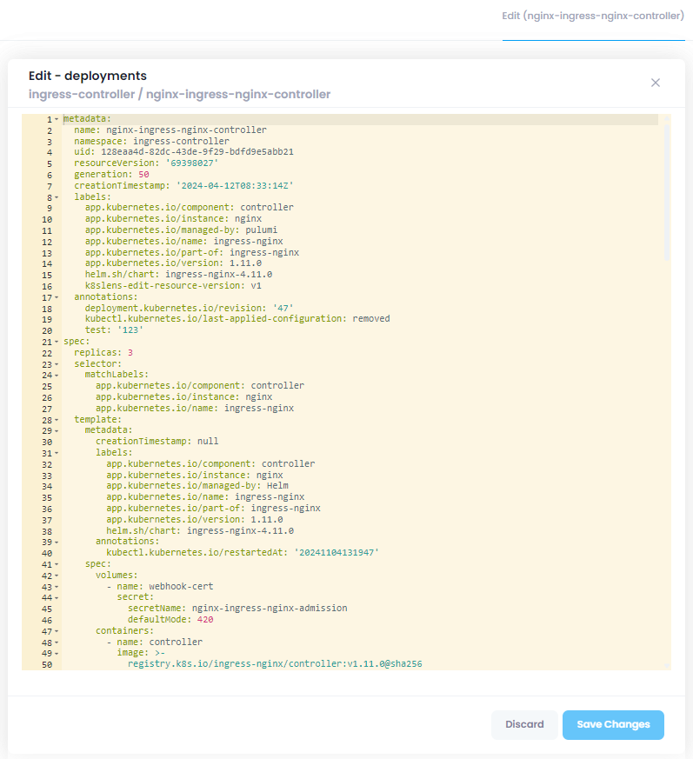Click the creationTimestamp value '2024-04-12T08:33:14Z'

click(235, 185)
